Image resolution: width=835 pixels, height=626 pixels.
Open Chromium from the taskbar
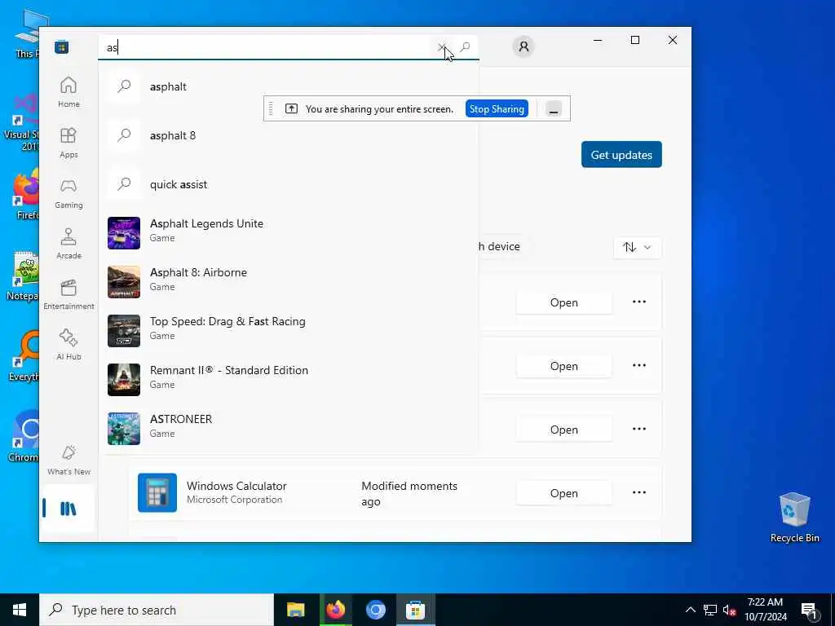[375, 610]
